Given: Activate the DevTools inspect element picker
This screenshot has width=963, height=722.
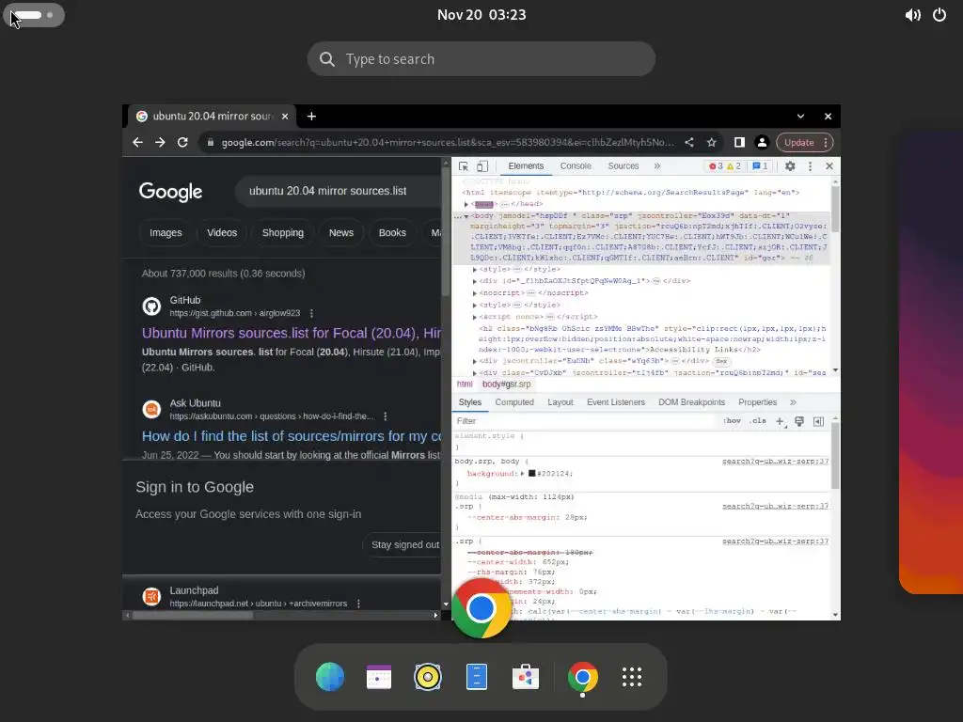Looking at the screenshot, I should [464, 166].
